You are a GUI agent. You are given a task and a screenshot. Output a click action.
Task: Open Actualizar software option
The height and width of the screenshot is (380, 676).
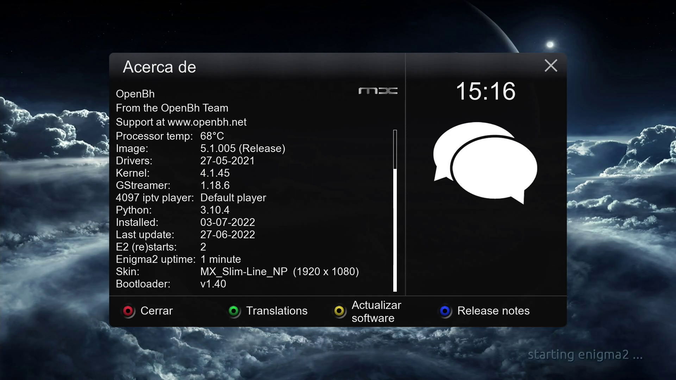(x=376, y=311)
